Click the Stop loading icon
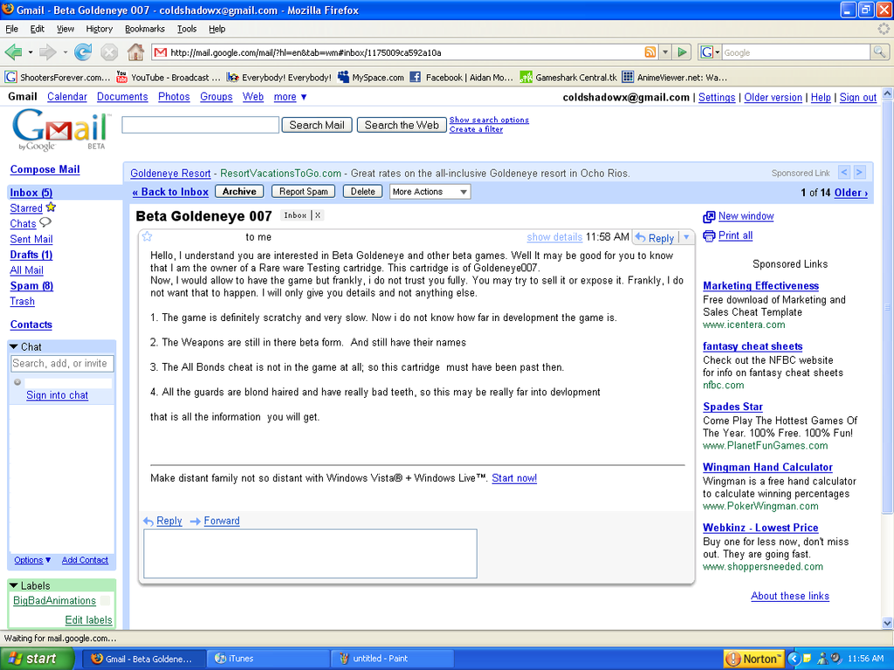Viewport: 894px width, 670px height. point(109,52)
